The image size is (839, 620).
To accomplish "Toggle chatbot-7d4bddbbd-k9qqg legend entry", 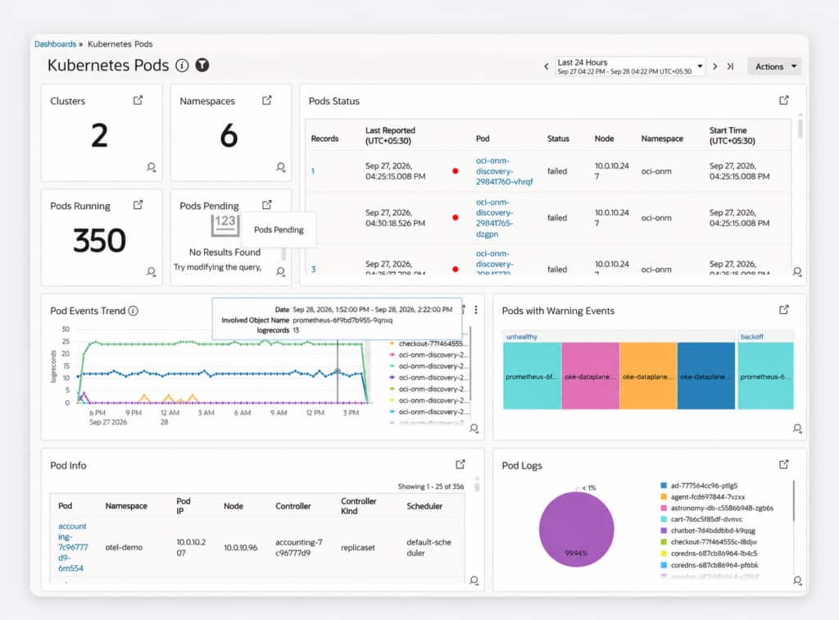I will tap(708, 531).
